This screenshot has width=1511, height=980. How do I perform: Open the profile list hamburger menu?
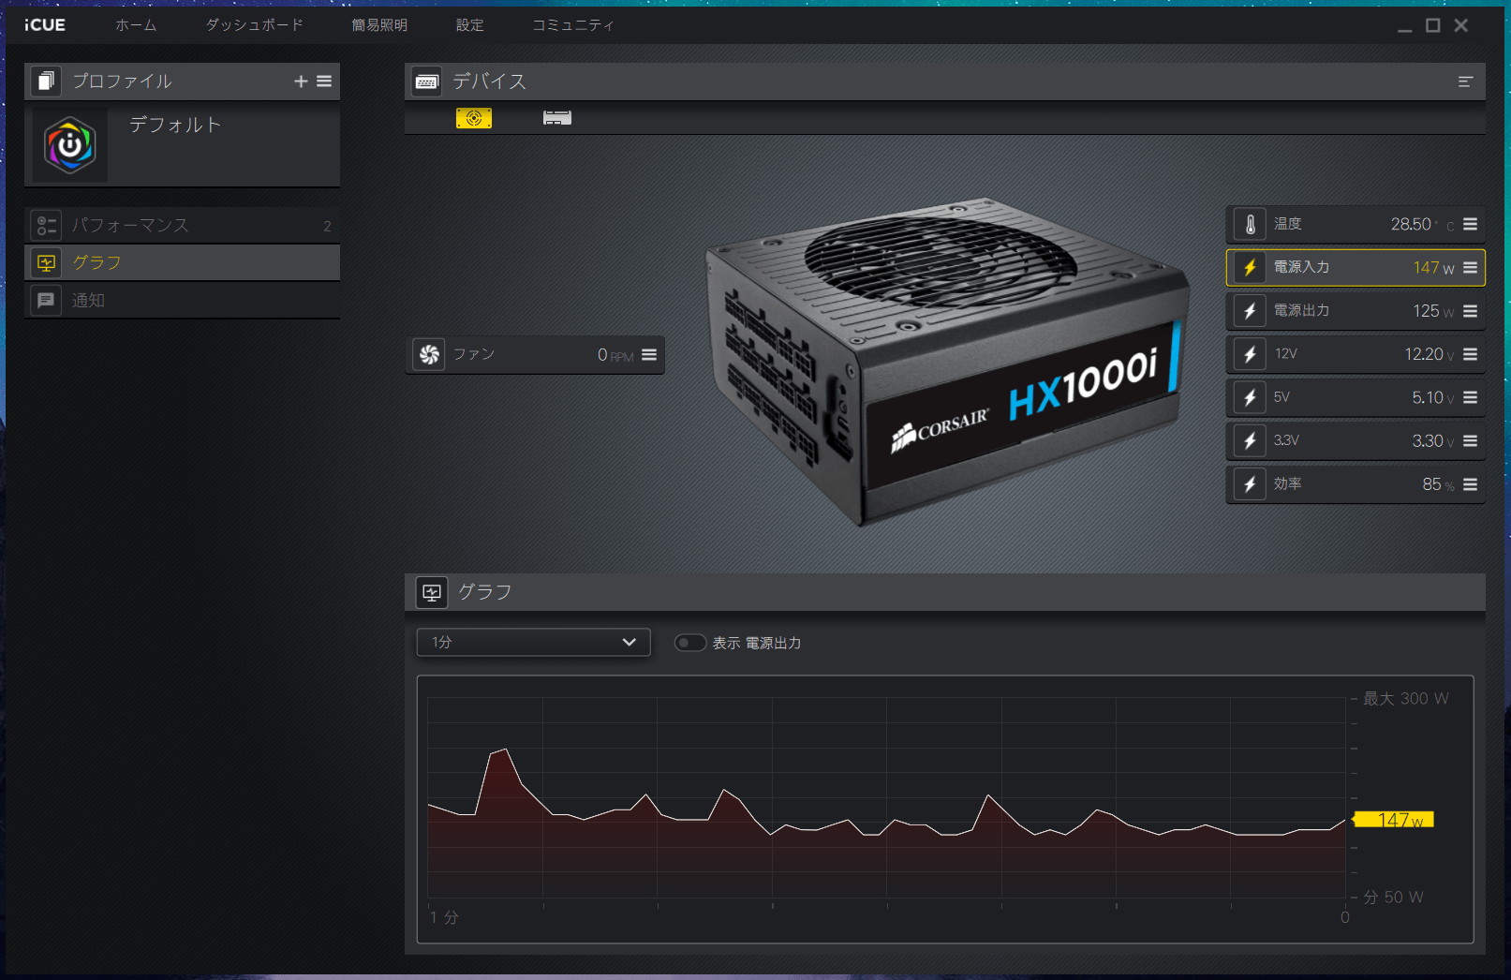(324, 82)
